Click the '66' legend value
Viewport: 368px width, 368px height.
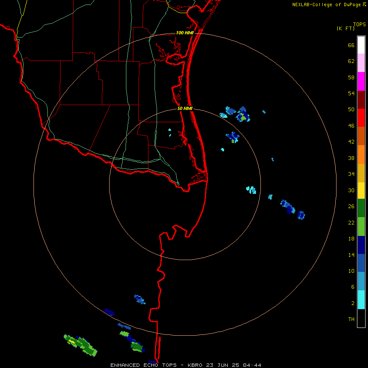(x=351, y=45)
